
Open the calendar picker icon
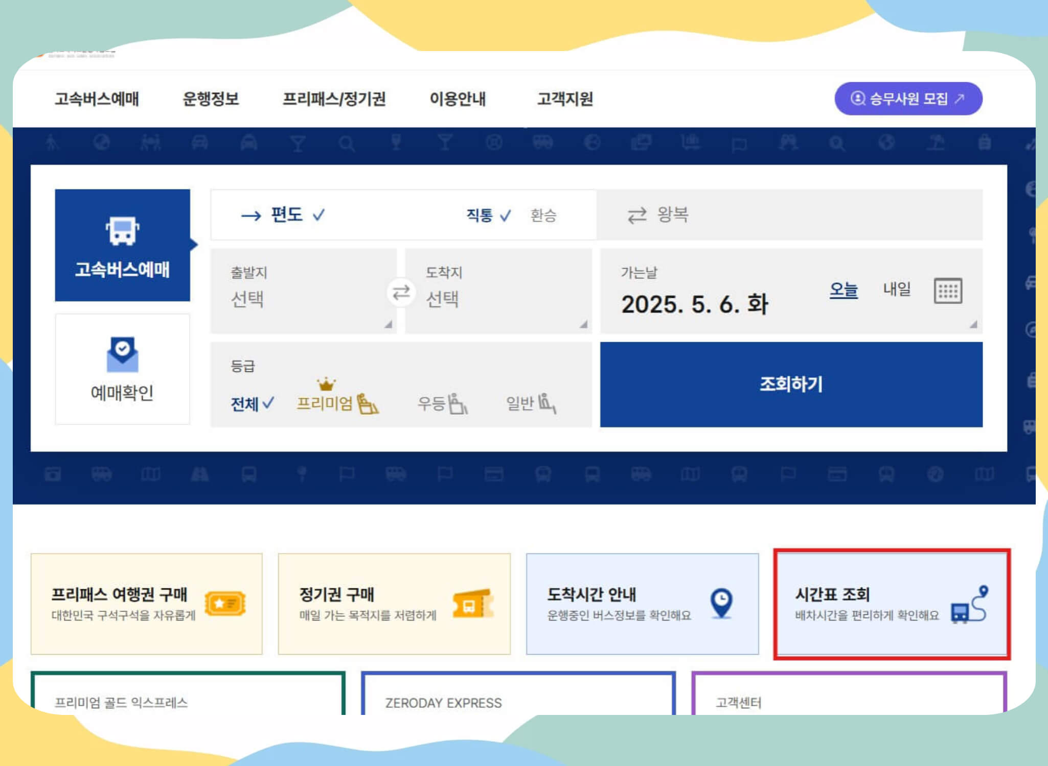[x=948, y=291]
